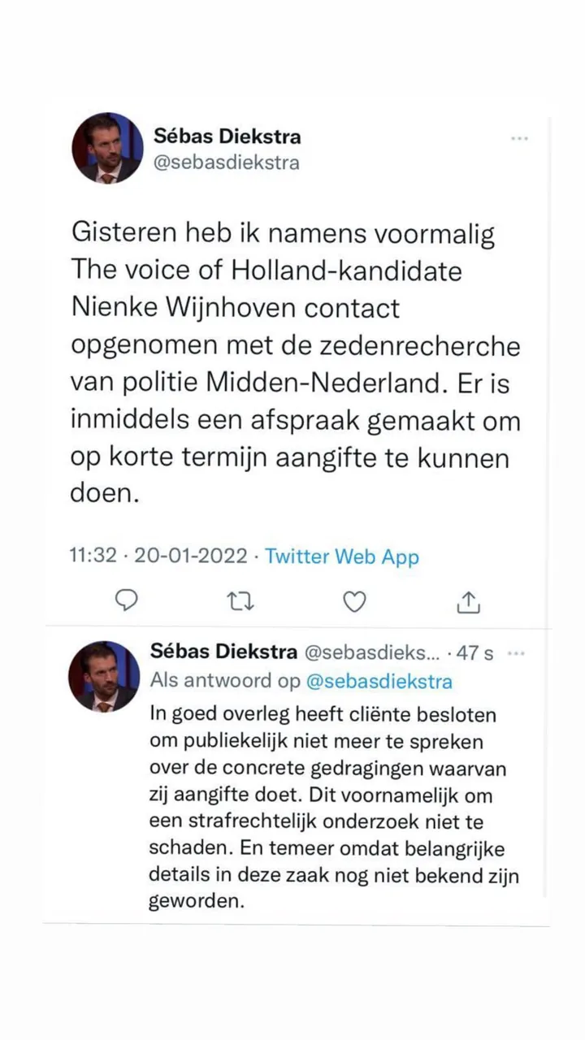Share the main tweet
This screenshot has width=585, height=1040.
pos(469,602)
